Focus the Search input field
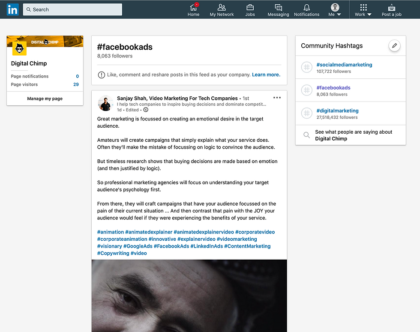420x332 pixels. (72, 9)
